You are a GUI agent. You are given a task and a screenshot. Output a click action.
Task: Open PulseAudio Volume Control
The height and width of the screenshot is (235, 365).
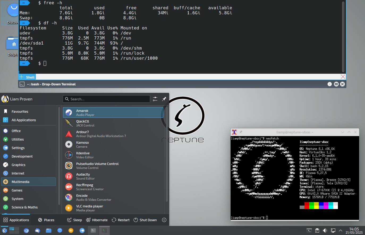tap(113, 166)
